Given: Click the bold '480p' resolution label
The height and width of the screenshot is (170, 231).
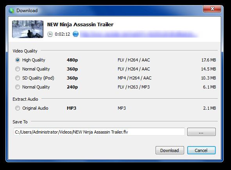Looking at the screenshot, I should click(72, 60).
